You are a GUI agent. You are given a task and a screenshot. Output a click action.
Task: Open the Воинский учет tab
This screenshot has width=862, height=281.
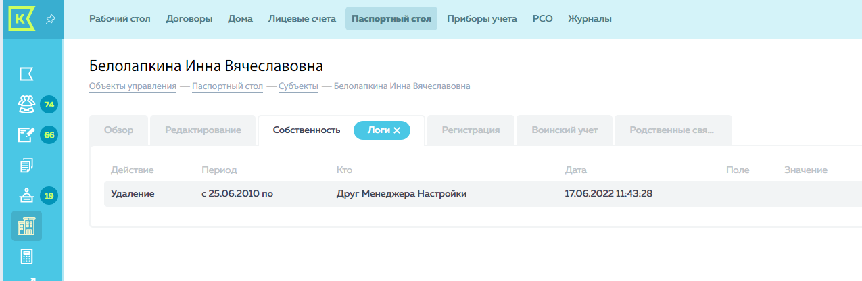565,130
